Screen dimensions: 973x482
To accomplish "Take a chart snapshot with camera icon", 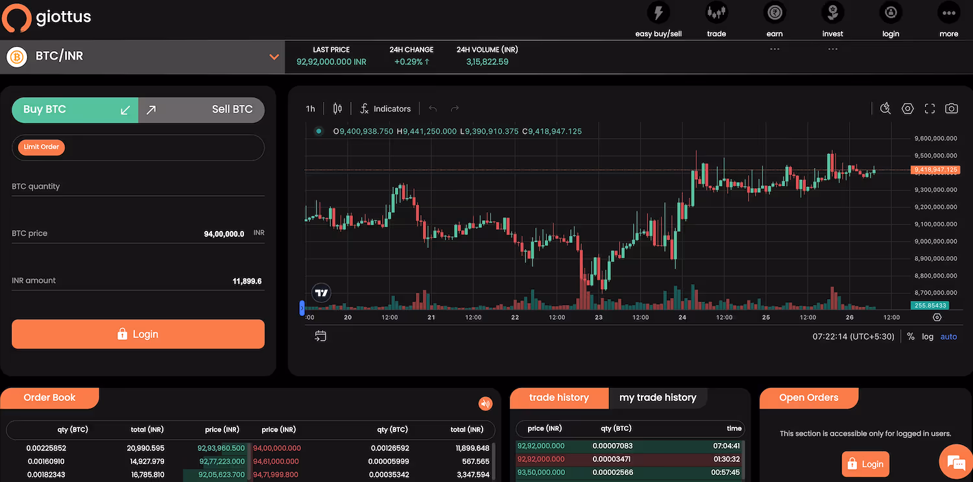I will point(952,108).
